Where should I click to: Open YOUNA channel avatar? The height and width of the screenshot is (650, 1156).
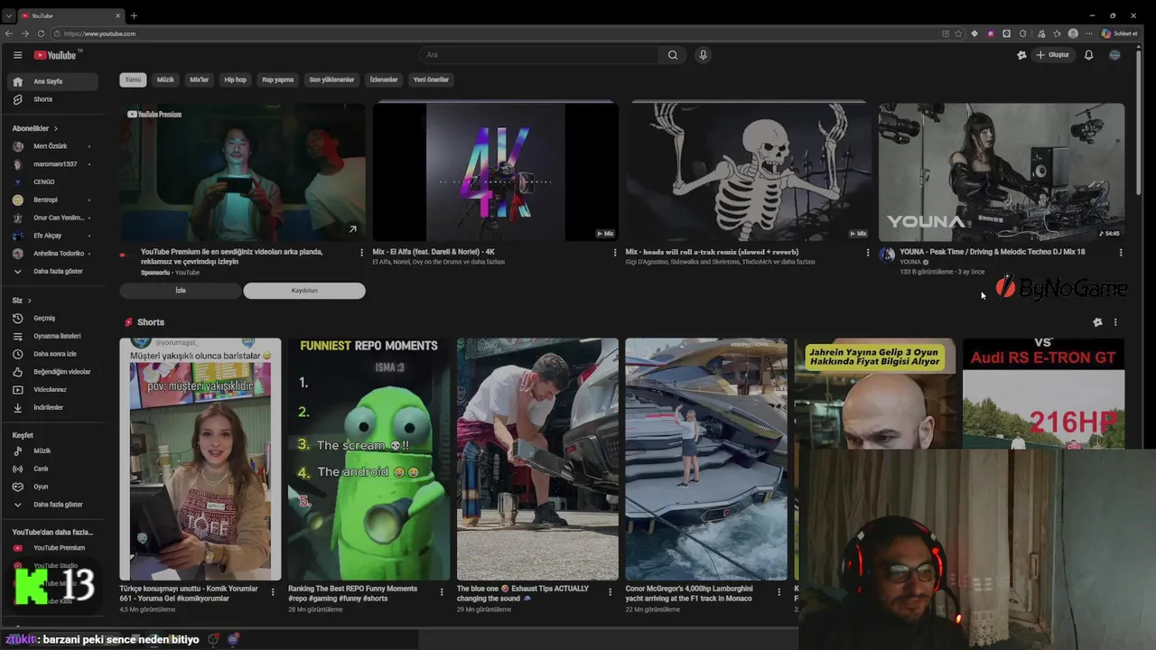[x=887, y=255]
